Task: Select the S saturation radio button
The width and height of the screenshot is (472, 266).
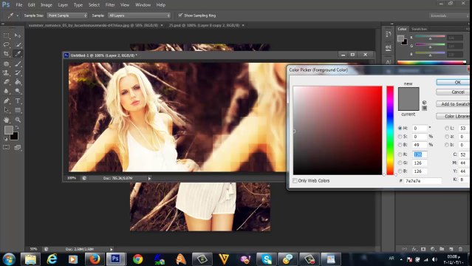Action: pos(400,137)
